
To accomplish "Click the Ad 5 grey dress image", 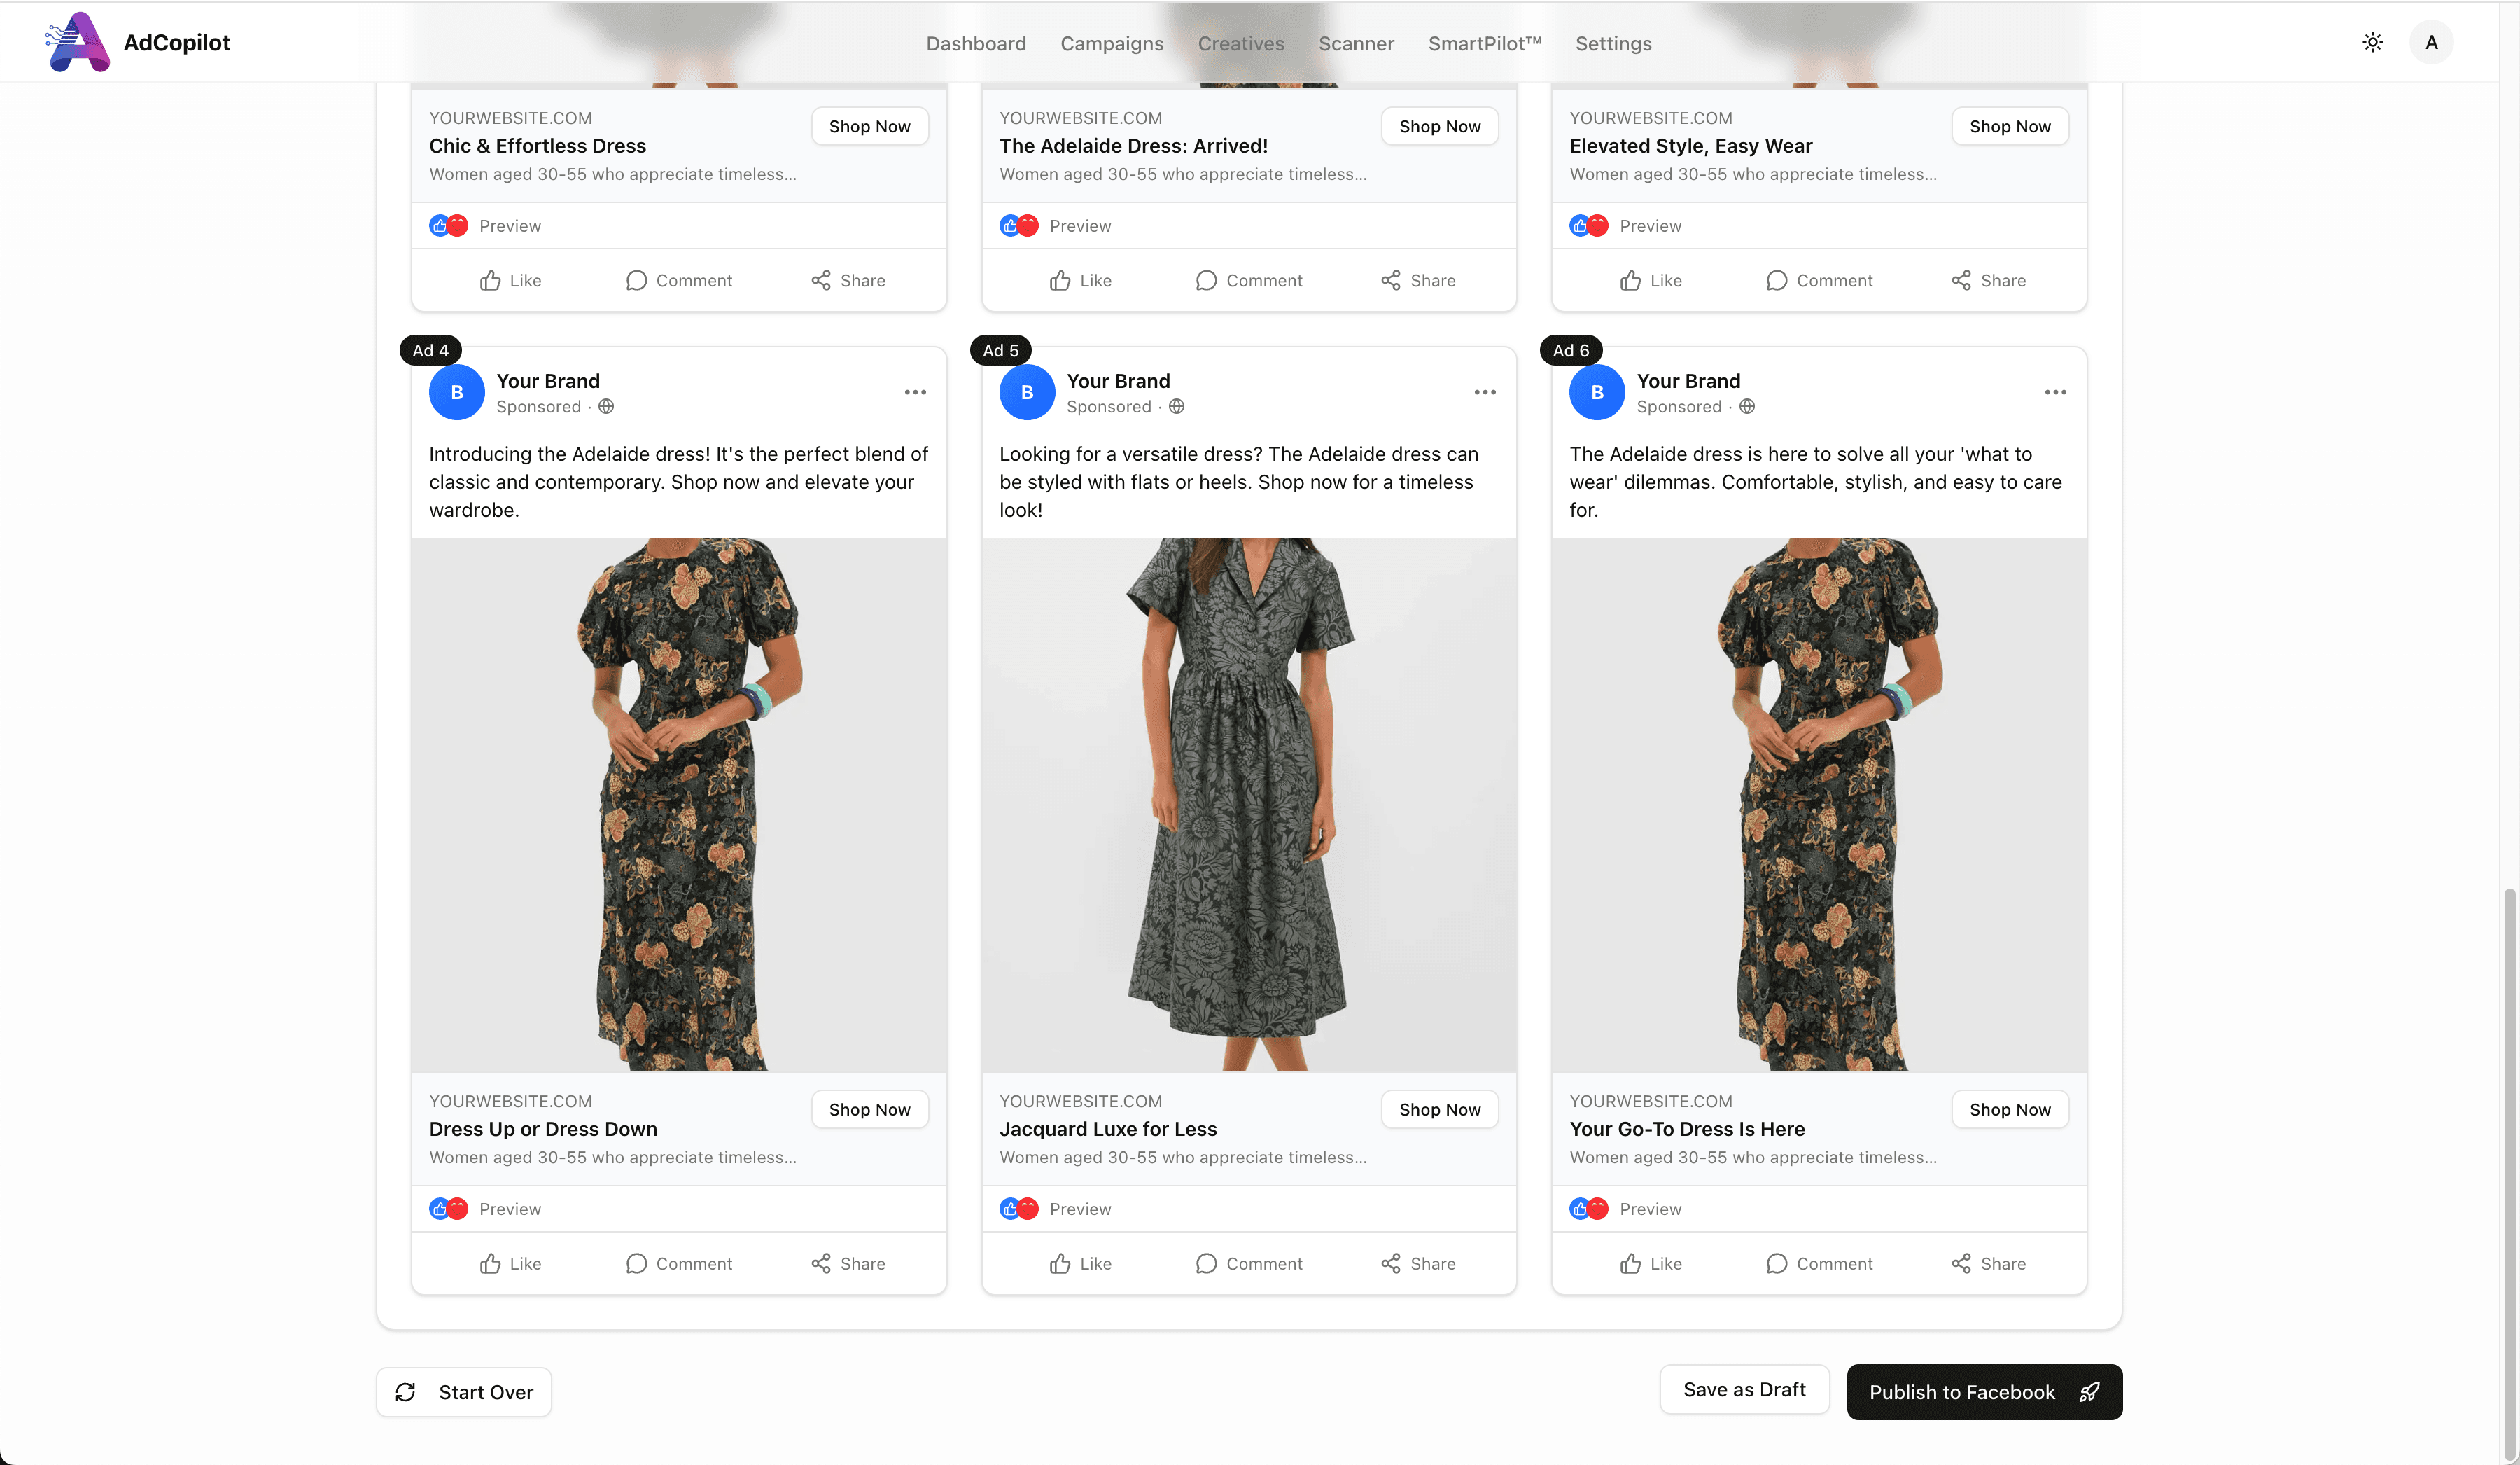I will click(1249, 805).
